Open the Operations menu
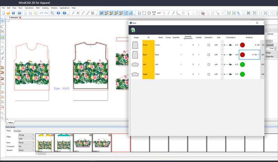 click(x=29, y=8)
